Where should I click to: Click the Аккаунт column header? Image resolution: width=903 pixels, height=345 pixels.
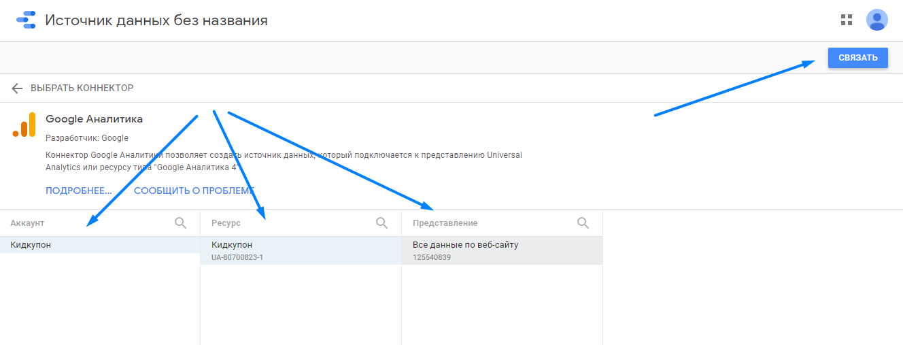tap(27, 223)
